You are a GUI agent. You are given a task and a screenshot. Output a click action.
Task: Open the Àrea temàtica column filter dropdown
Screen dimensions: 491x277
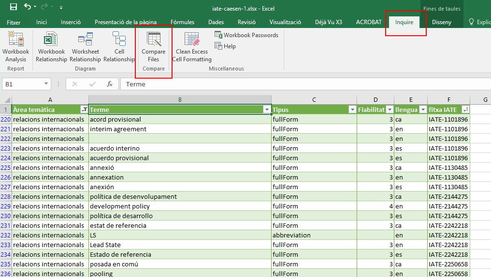(x=85, y=110)
